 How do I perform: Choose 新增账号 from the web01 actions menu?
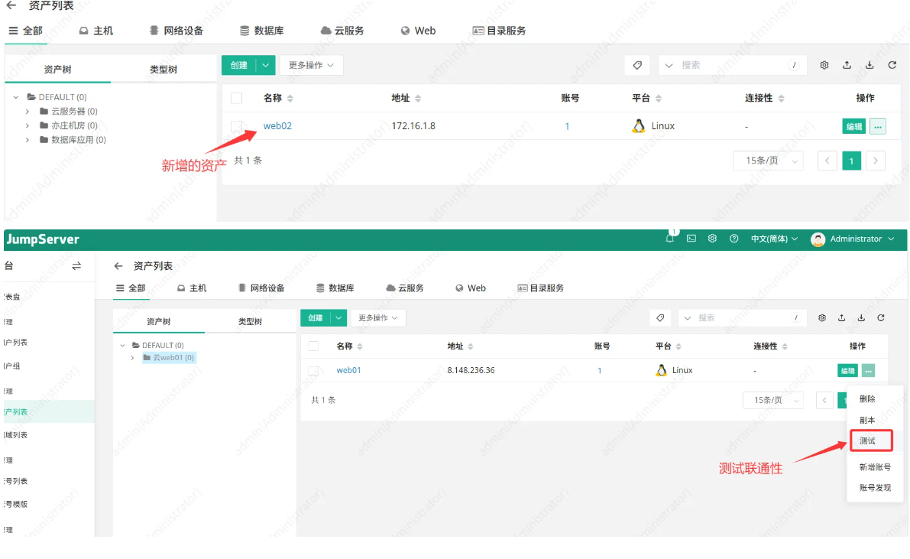[875, 467]
